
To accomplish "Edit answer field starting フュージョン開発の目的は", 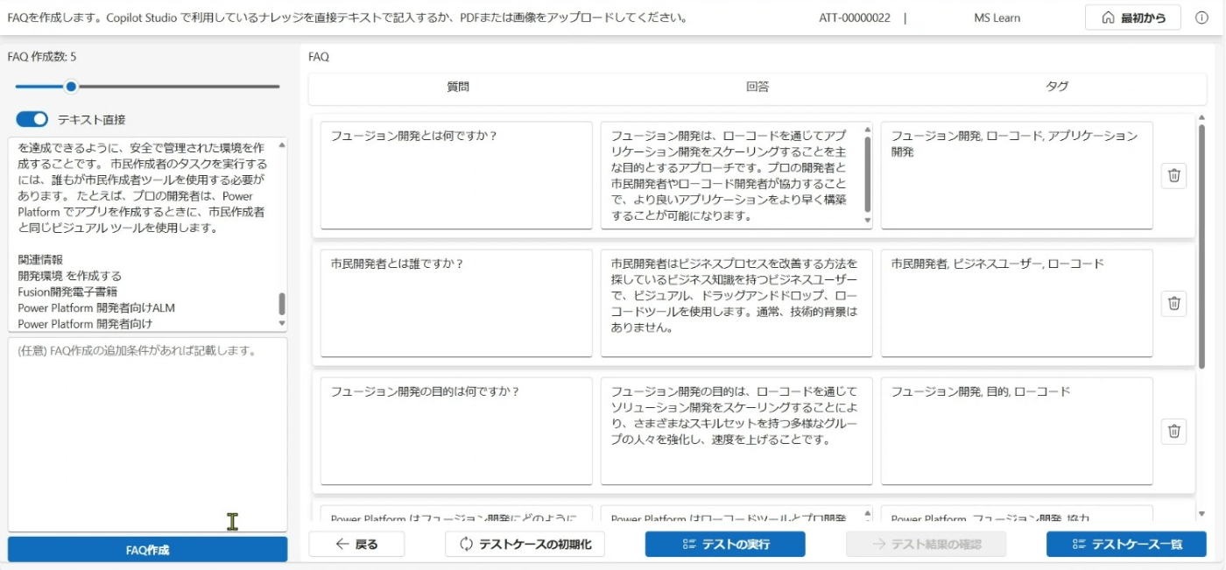I will point(736,431).
